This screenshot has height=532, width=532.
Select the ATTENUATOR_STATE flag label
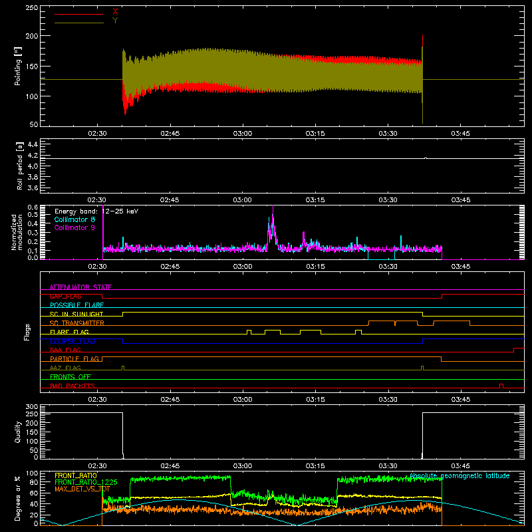click(x=80, y=287)
